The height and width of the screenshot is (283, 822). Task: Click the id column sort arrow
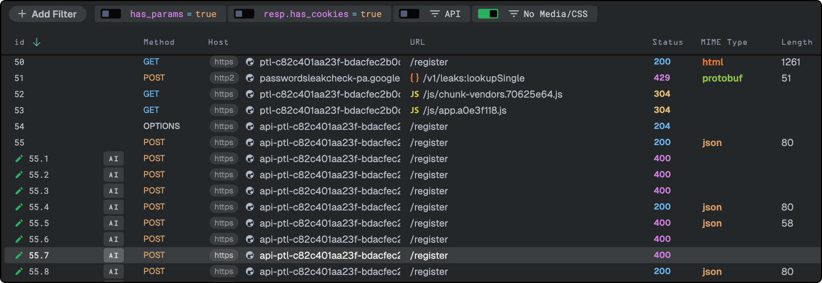pyautogui.click(x=37, y=42)
